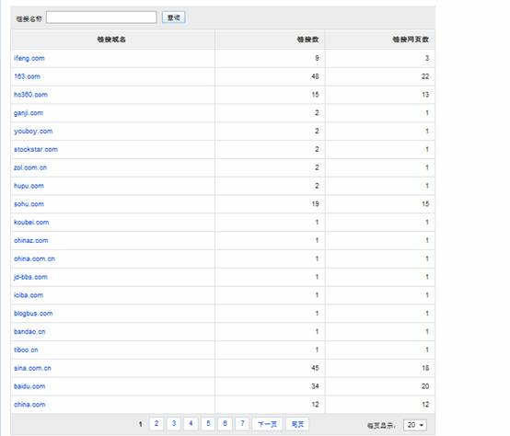Click link count 9 in ifeng.com row
The image size is (510, 436).
[317, 59]
